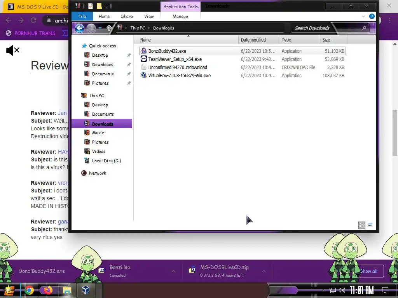The height and width of the screenshot is (298, 398).
Task: Select the VirtualBox-7.0.8-156879-Win.exe file icon
Action: tap(144, 75)
